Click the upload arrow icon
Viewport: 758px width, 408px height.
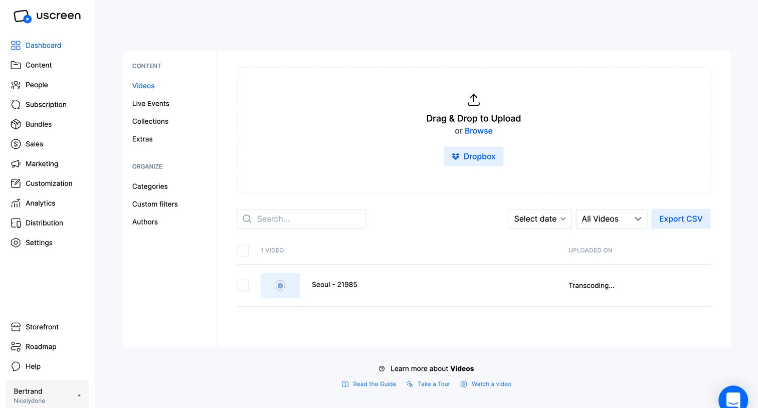click(x=474, y=100)
